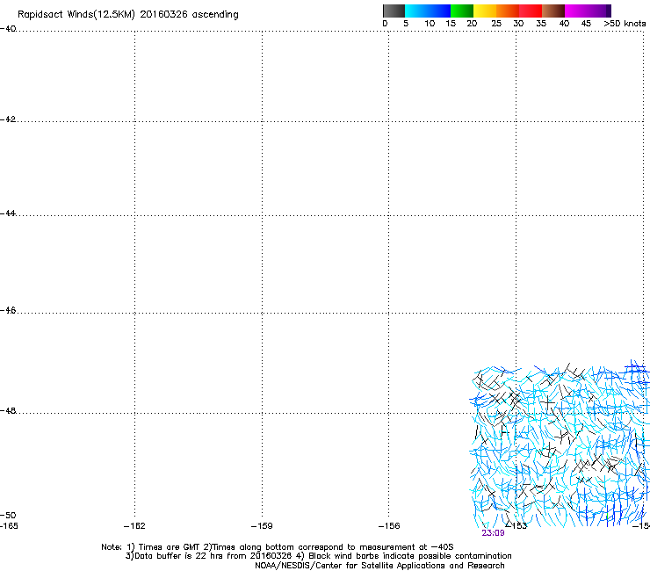Click the "-165" longitude axis label

[9, 526]
